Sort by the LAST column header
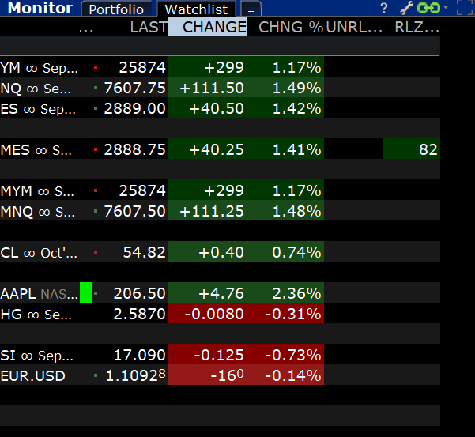Image resolution: width=475 pixels, height=437 pixels. pyautogui.click(x=149, y=27)
